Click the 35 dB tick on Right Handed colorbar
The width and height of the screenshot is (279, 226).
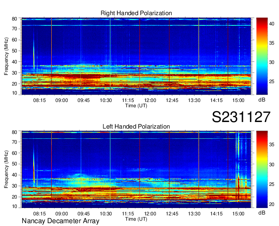pos(272,43)
